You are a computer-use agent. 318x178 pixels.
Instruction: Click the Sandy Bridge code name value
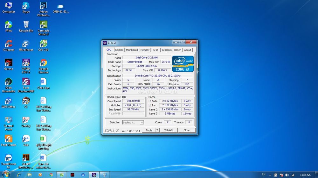click(x=135, y=62)
